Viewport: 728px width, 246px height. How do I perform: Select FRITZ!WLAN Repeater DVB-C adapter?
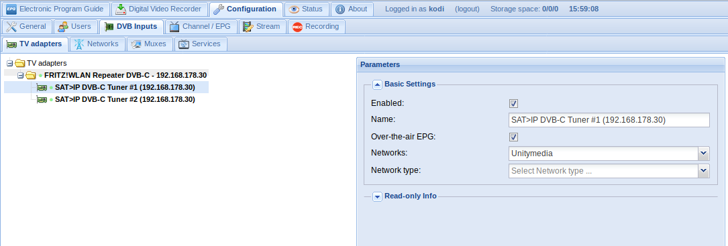125,74
